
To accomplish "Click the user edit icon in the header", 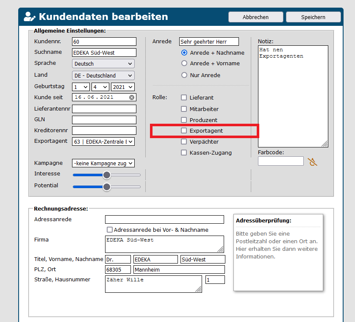I will coord(29,17).
